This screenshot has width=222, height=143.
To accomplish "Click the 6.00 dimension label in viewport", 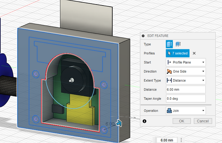I will tap(110, 124).
